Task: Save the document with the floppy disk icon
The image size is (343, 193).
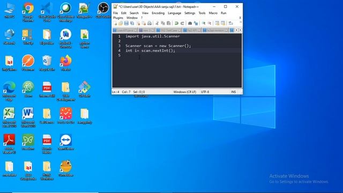Action: pos(126,23)
